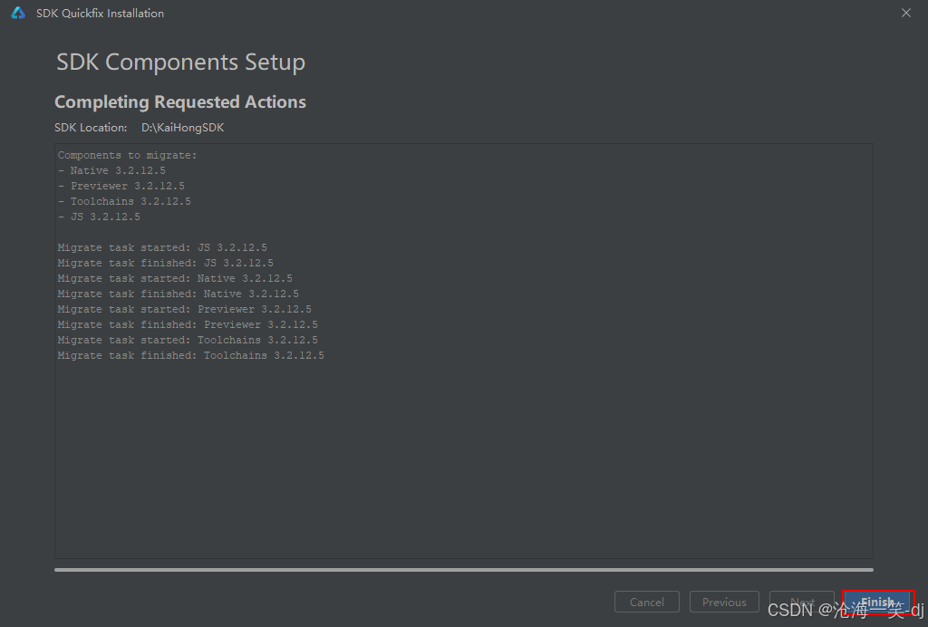Click 'Migrate task finished: JS 3.2.12.5' line
The height and width of the screenshot is (627, 928).
click(166, 263)
